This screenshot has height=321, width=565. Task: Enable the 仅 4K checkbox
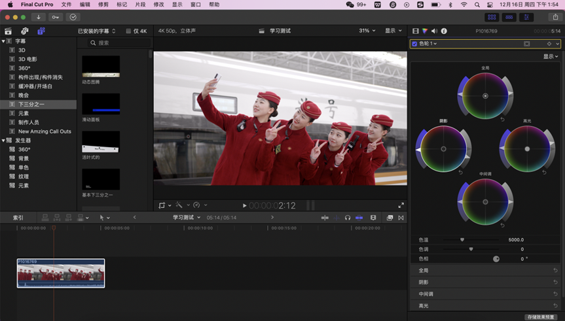pyautogui.click(x=128, y=31)
